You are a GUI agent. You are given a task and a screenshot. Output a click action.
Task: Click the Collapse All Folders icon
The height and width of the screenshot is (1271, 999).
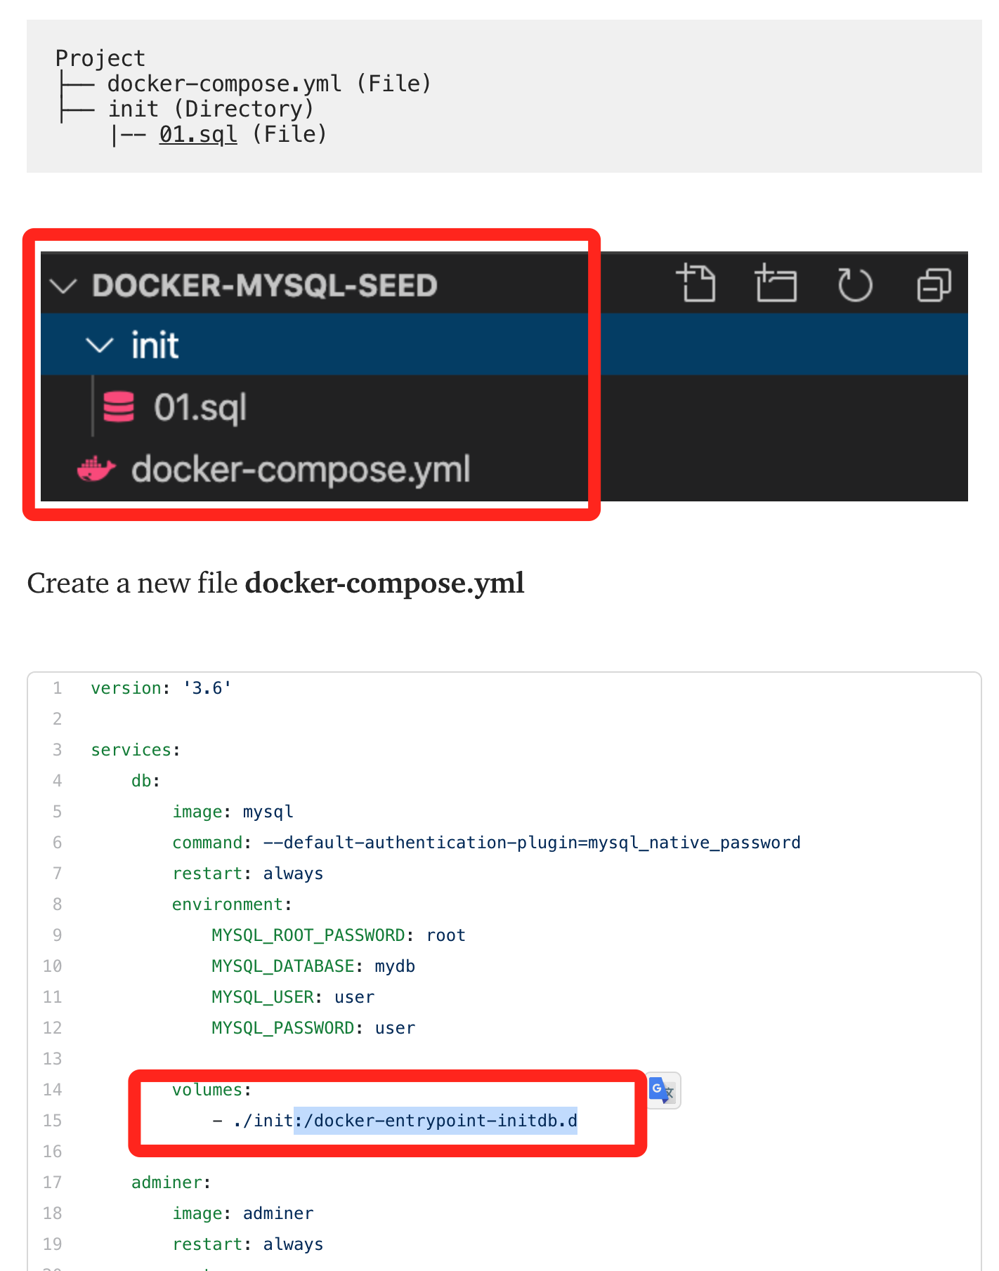(x=934, y=285)
